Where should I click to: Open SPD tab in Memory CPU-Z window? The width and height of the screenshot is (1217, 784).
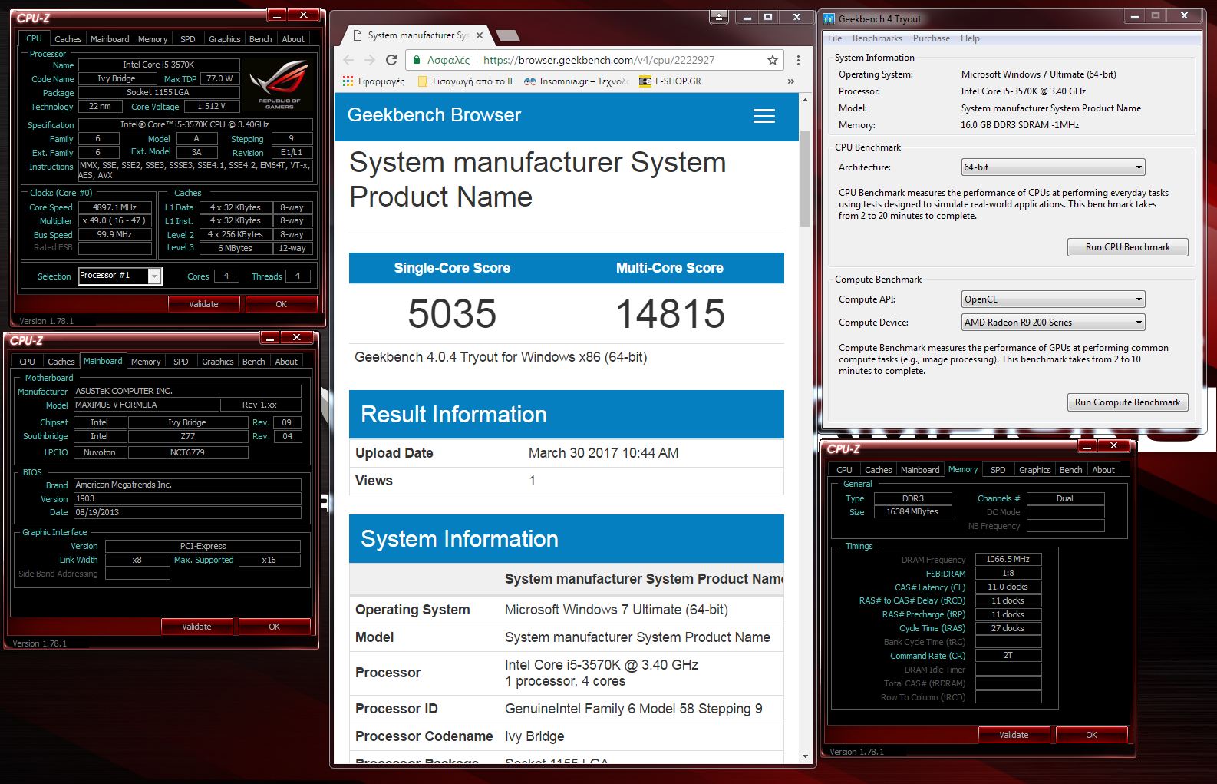pyautogui.click(x=998, y=470)
